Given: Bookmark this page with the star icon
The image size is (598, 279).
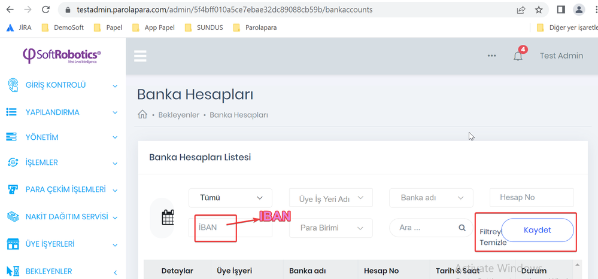Looking at the screenshot, I should coord(539,10).
